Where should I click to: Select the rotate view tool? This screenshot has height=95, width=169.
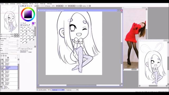(x=25, y=25)
